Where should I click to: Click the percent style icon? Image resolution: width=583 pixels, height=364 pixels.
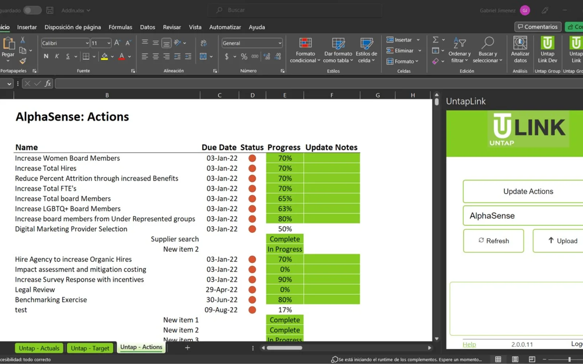[x=244, y=56]
